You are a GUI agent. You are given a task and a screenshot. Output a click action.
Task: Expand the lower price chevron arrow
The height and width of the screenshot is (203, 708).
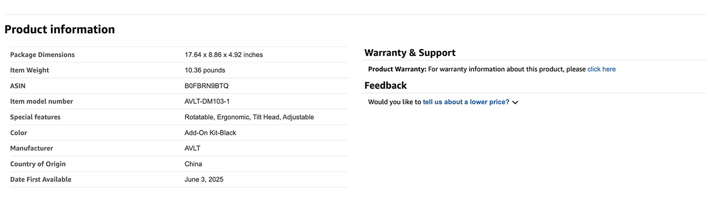(x=515, y=102)
